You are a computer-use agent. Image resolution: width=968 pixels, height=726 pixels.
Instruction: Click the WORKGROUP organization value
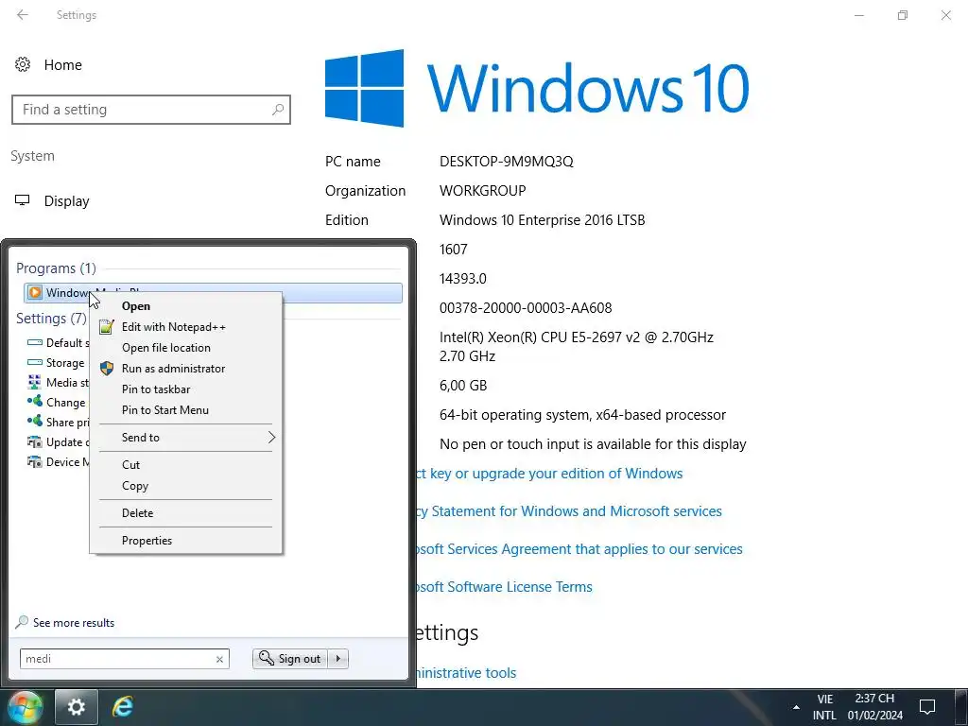point(483,191)
